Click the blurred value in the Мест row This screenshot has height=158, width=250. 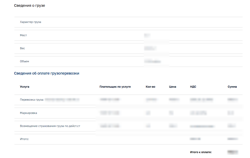(x=147, y=35)
